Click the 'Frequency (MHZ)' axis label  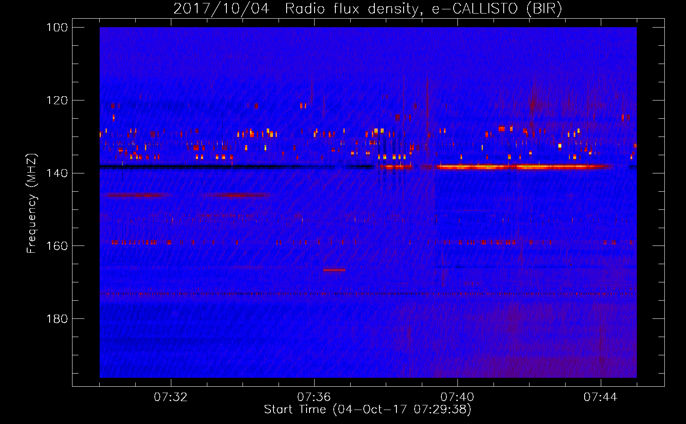32,204
